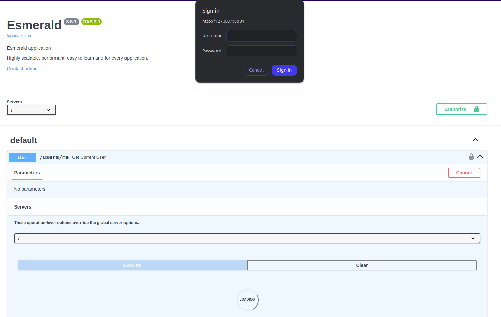Click the /users/me endpoint path

(x=54, y=157)
